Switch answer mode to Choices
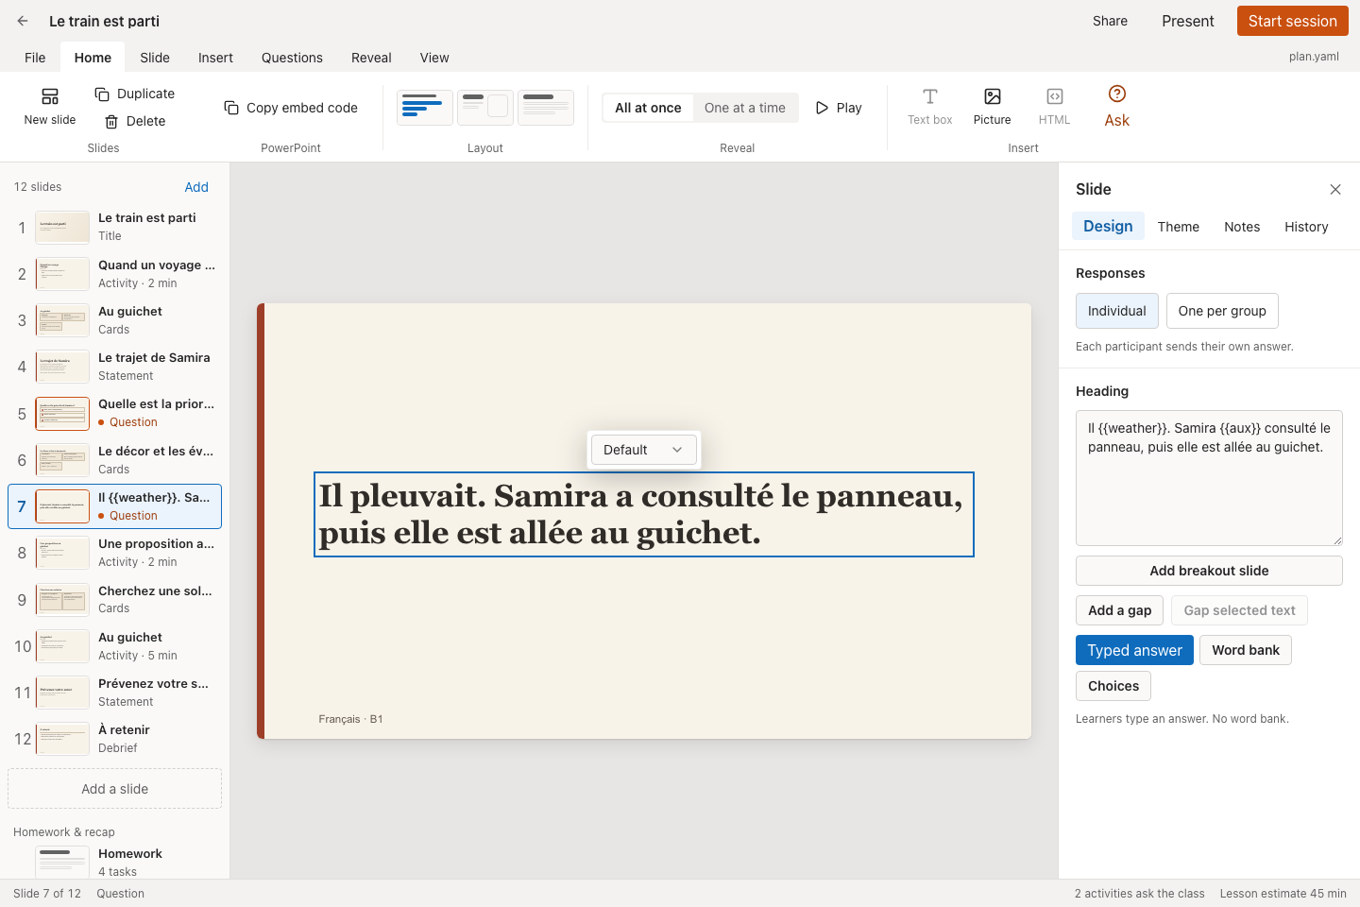 point(1113,686)
